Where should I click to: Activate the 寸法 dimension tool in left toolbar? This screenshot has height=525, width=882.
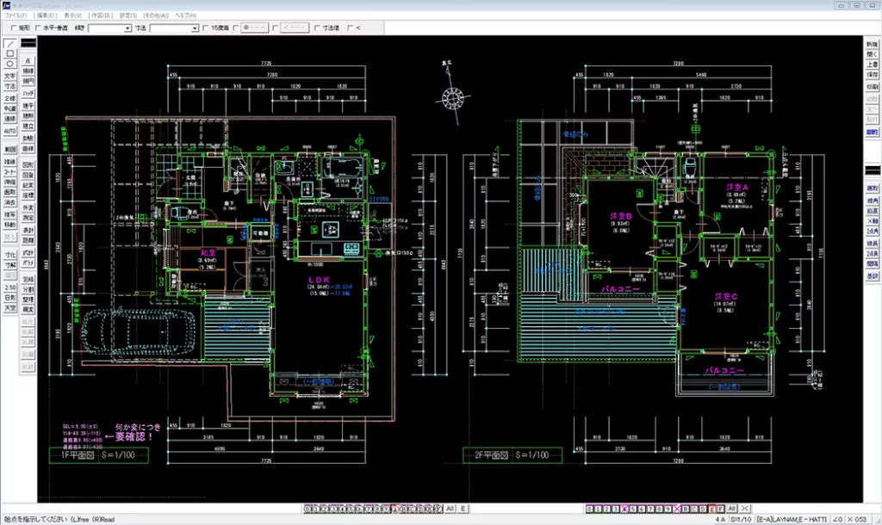9,86
